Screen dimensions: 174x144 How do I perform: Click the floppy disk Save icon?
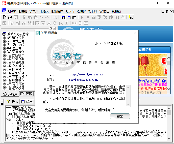tap(16, 17)
